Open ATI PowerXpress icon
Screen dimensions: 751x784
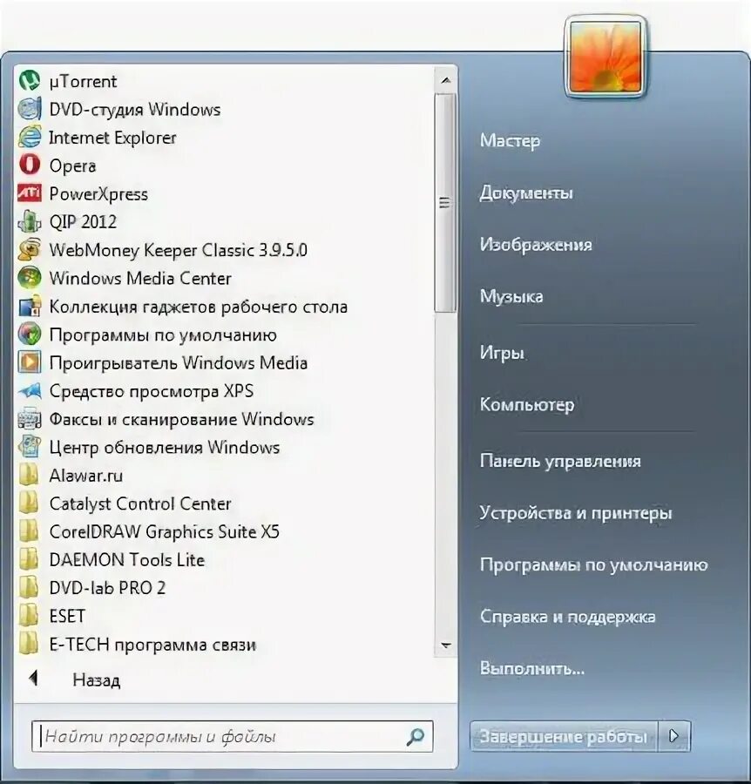tap(30, 193)
